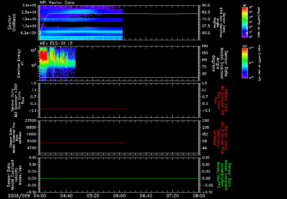Click the MU Scanner +30V Raw Data label
This screenshot has height=199, width=287.
[17, 100]
